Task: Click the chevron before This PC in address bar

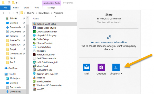Action: (x=25, y=13)
